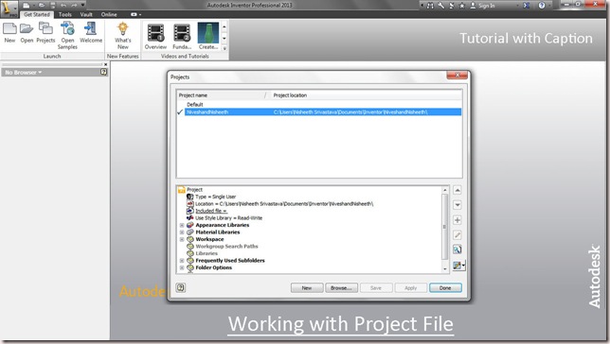Switch to the Tools ribbon tab
The image size is (610, 344).
(x=65, y=14)
